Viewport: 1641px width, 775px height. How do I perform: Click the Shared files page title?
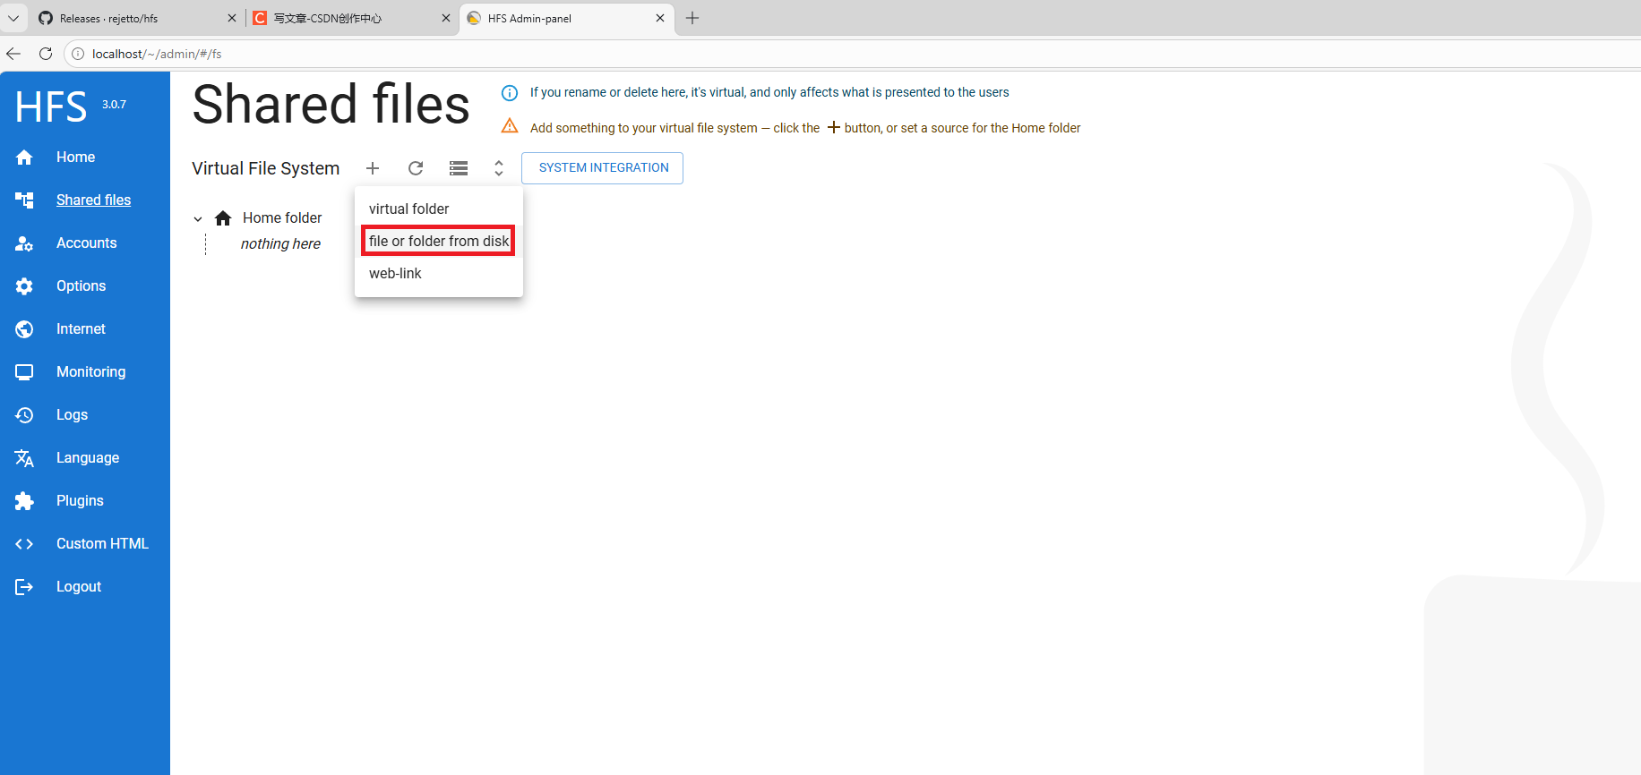point(331,105)
